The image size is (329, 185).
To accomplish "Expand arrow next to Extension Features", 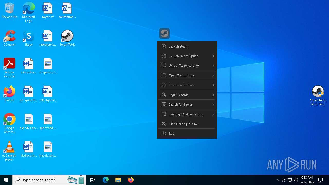I will 213,85.
